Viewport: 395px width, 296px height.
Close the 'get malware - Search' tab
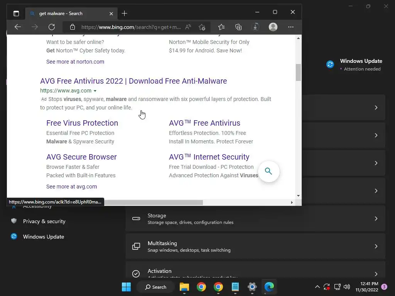coord(111,13)
